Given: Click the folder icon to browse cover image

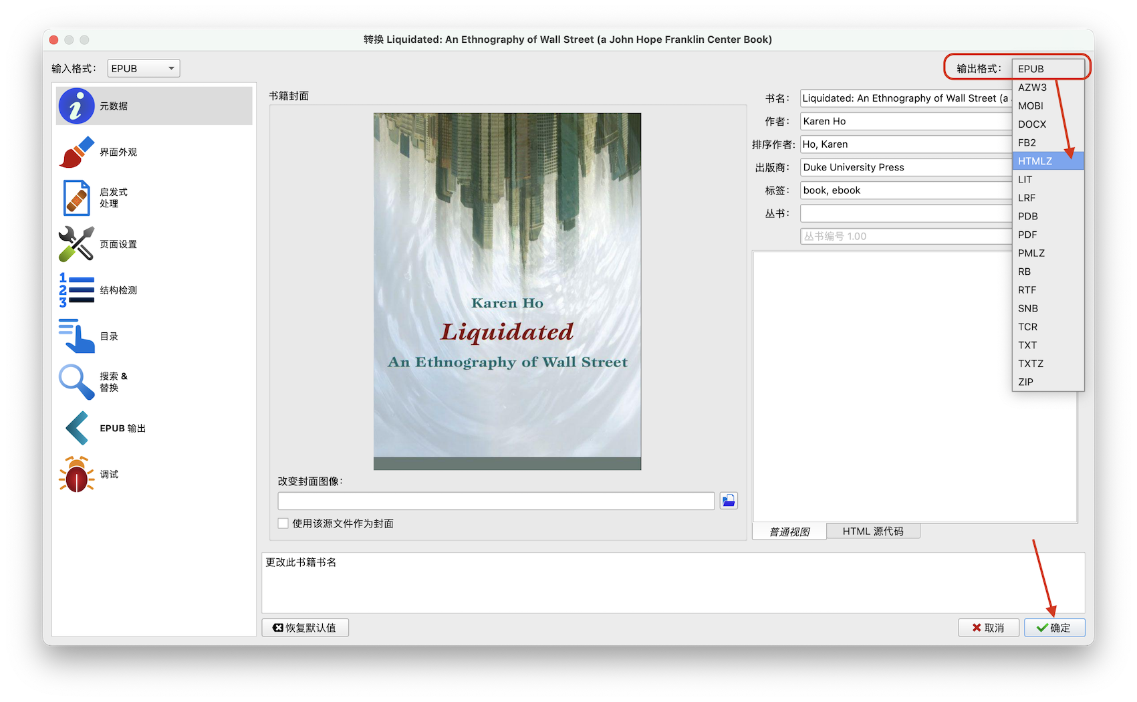Looking at the screenshot, I should tap(728, 500).
